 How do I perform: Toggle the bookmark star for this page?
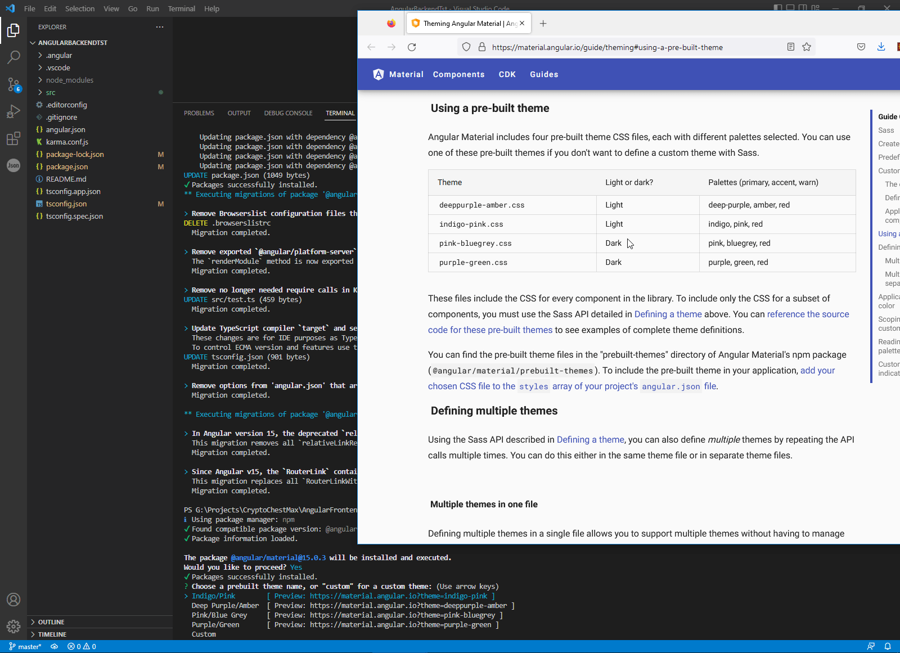[x=807, y=47]
